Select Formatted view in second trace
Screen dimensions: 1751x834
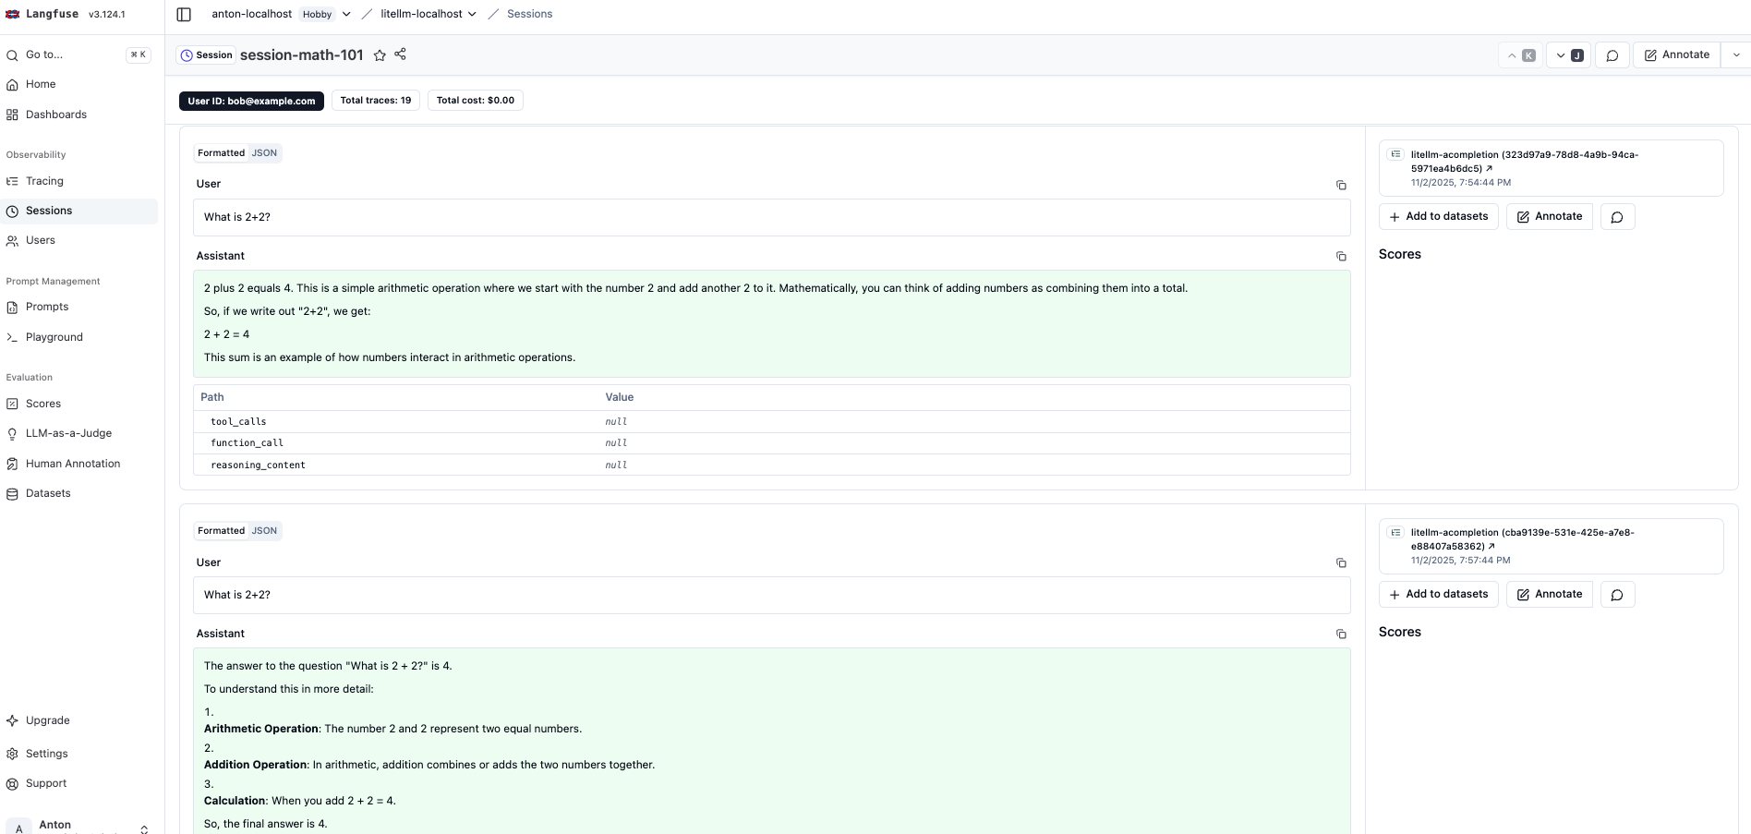tap(221, 531)
